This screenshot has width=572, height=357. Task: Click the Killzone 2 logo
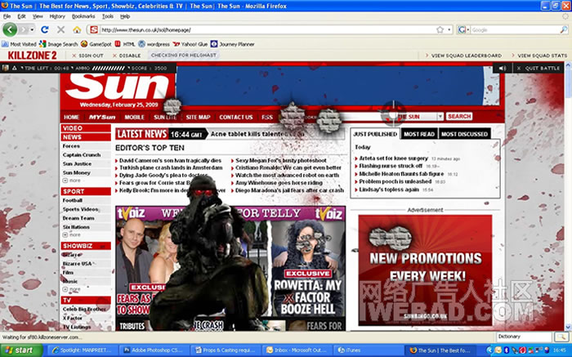(33, 56)
